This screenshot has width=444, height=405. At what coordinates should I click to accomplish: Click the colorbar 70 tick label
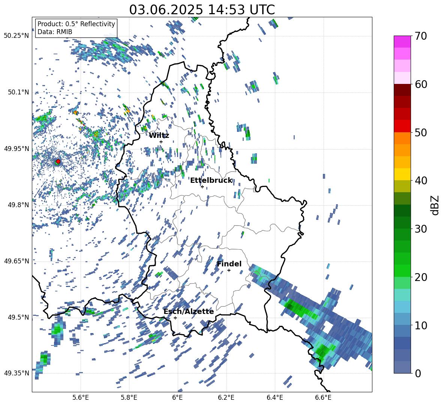pos(421,36)
